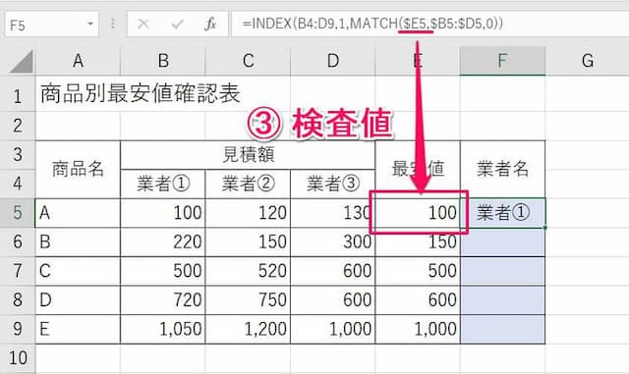Viewport: 629px width, 374px height.
Task: Click inside the formula bar INDEX formula
Action: (x=372, y=24)
